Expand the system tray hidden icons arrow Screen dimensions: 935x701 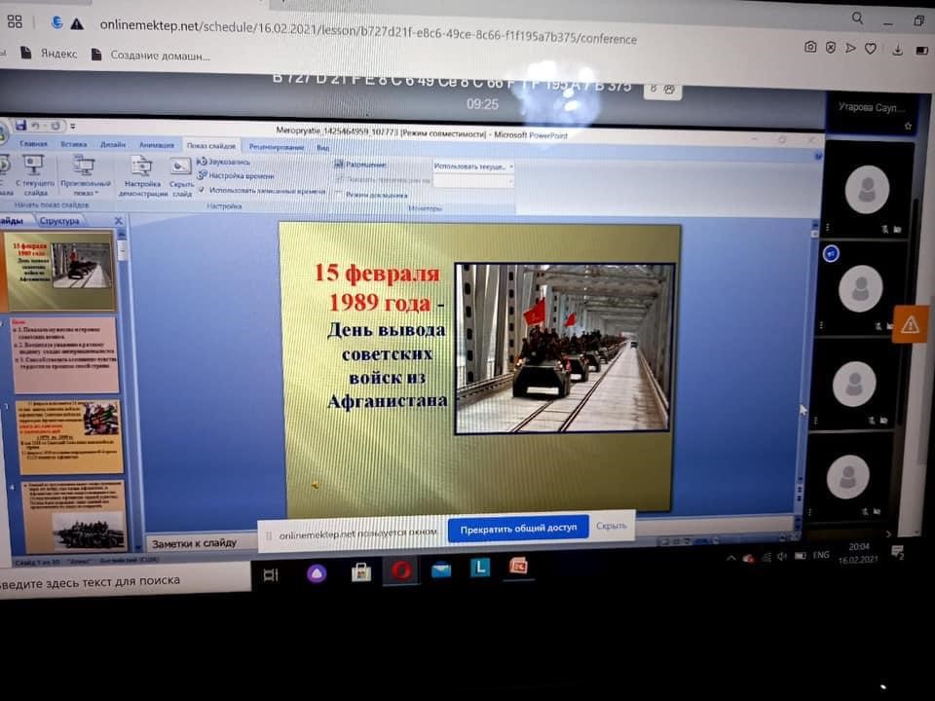[730, 559]
